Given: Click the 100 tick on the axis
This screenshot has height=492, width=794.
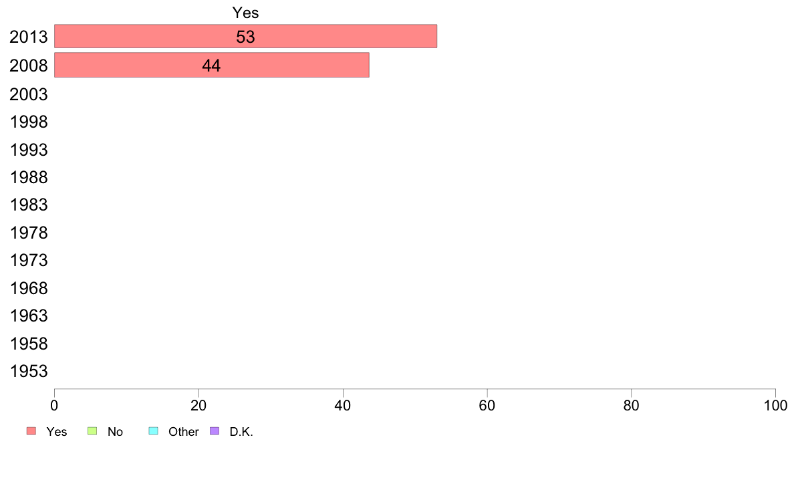Looking at the screenshot, I should [x=775, y=405].
